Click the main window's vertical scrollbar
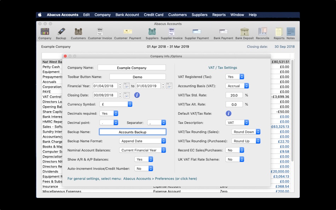Screen dimensions: 336x210 292,111
